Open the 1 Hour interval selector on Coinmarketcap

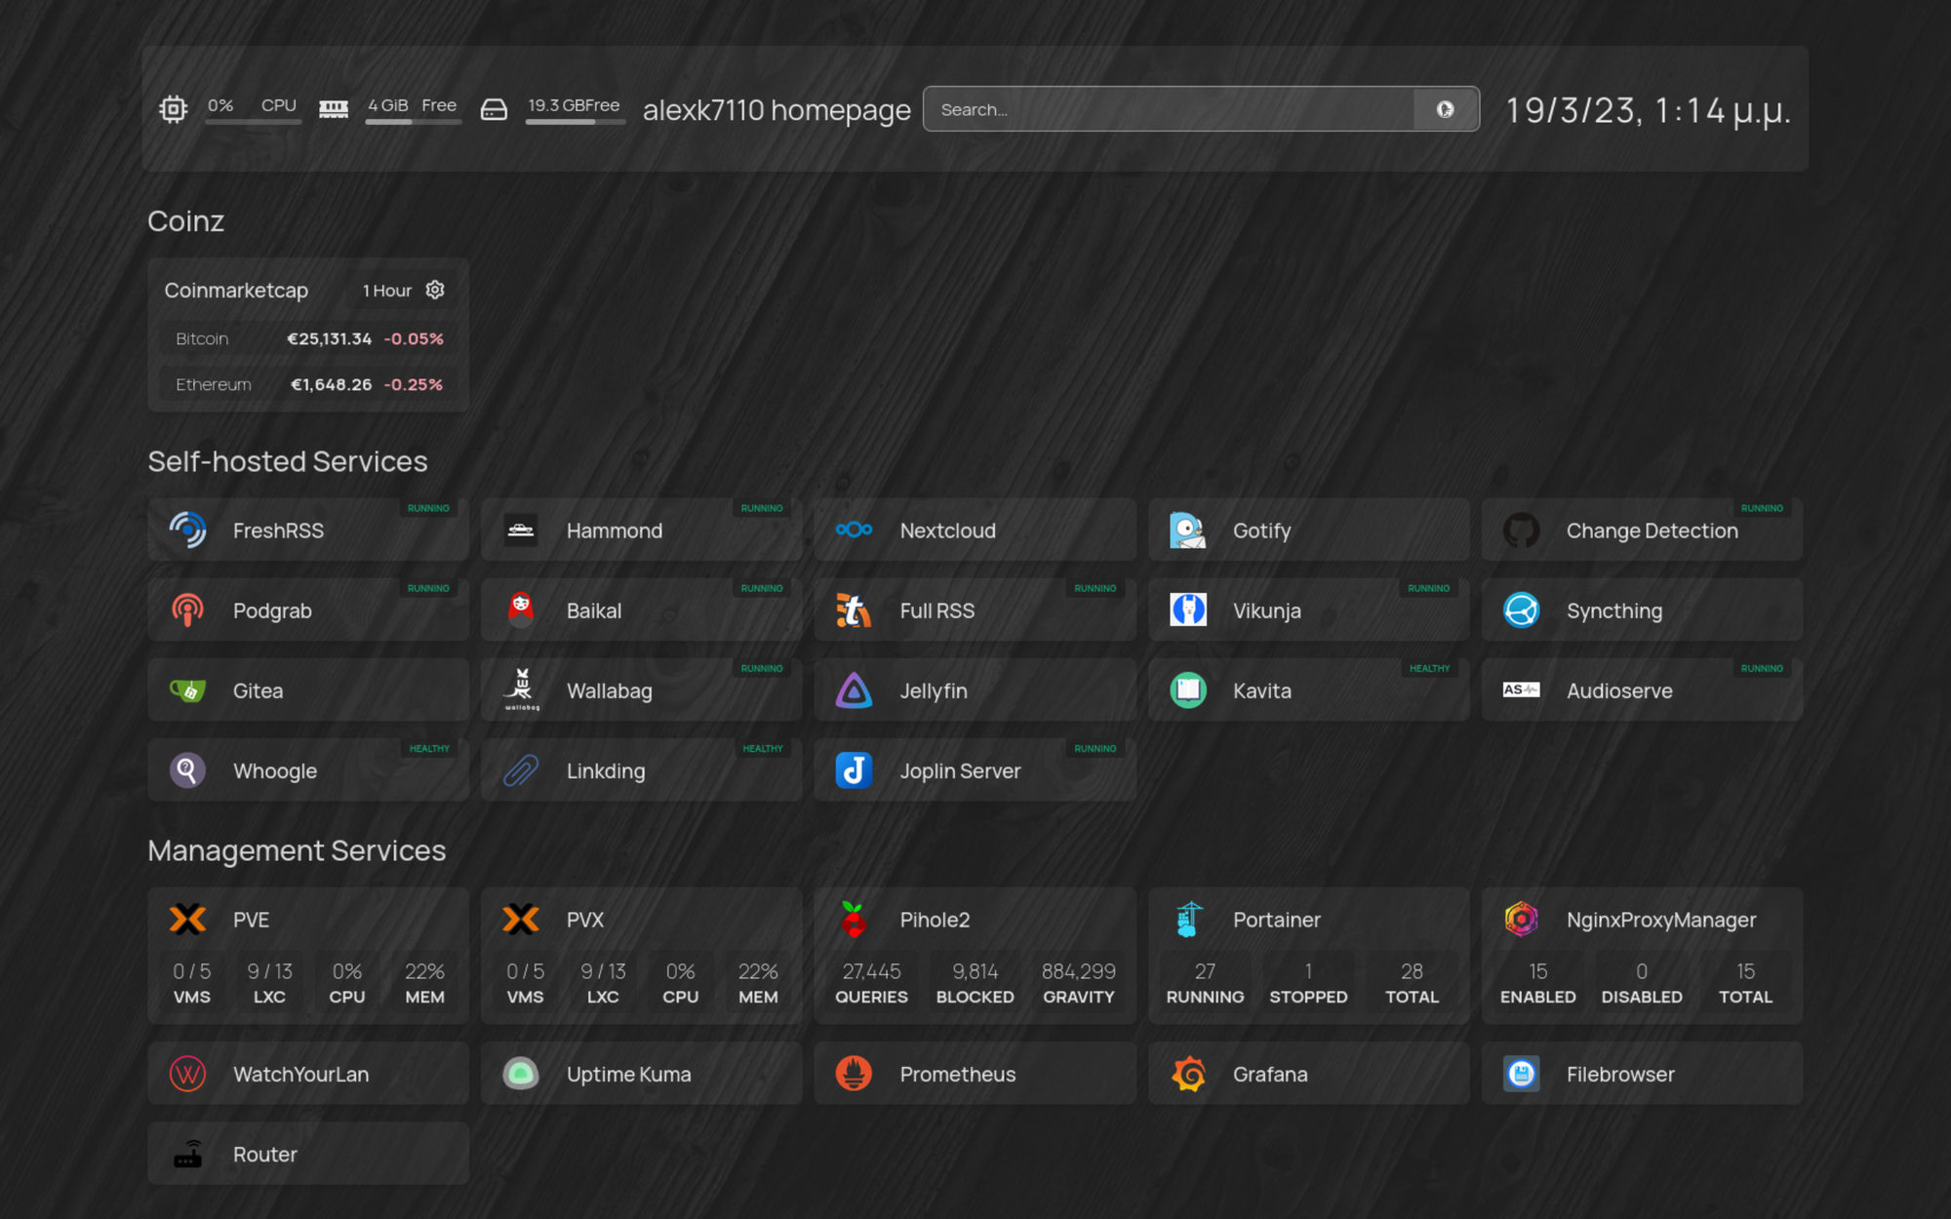pos(385,290)
